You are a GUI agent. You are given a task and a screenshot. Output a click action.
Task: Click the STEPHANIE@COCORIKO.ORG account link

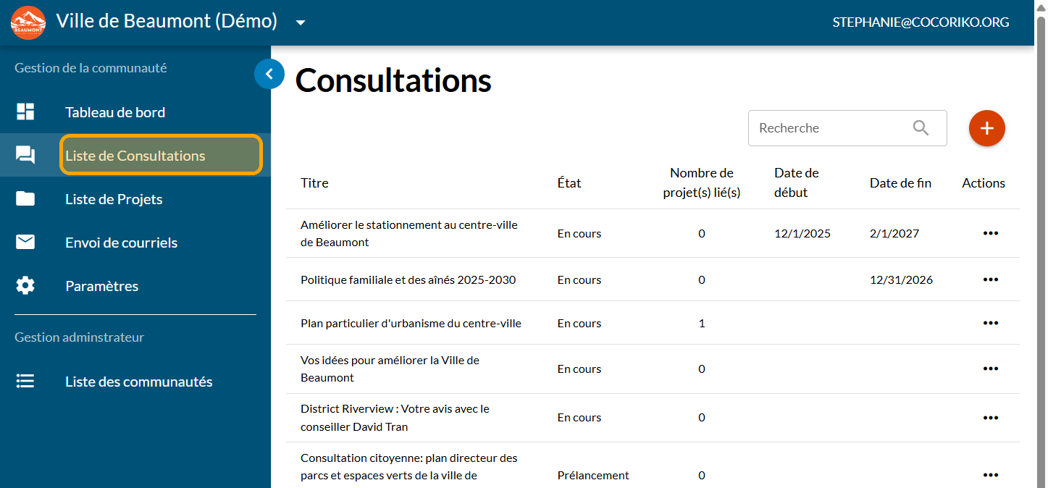921,22
